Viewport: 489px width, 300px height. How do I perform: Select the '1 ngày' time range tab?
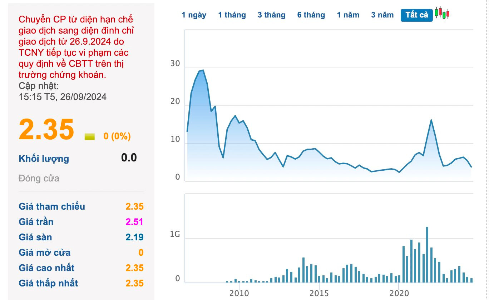tap(194, 15)
